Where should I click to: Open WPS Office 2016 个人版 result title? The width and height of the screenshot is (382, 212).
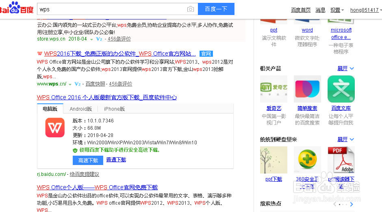[x=107, y=98]
